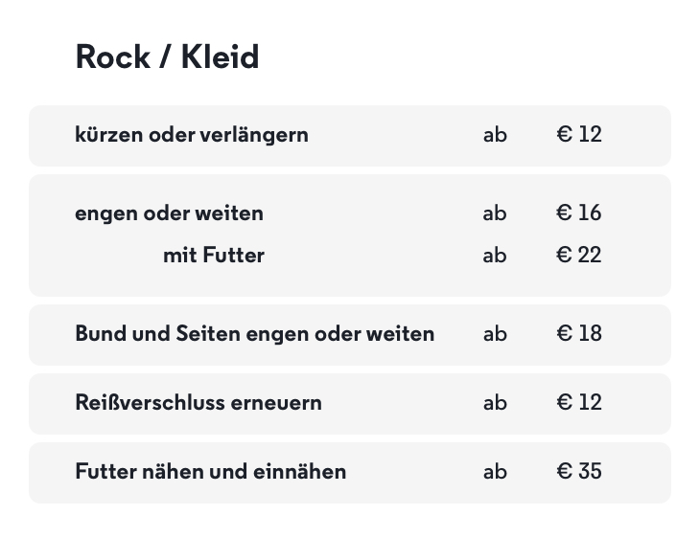Select the € 35 price
Viewport: 700px width, 538px height.
coord(579,472)
